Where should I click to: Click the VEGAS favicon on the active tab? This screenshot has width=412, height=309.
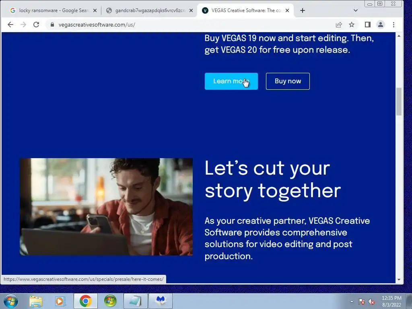pos(205,10)
